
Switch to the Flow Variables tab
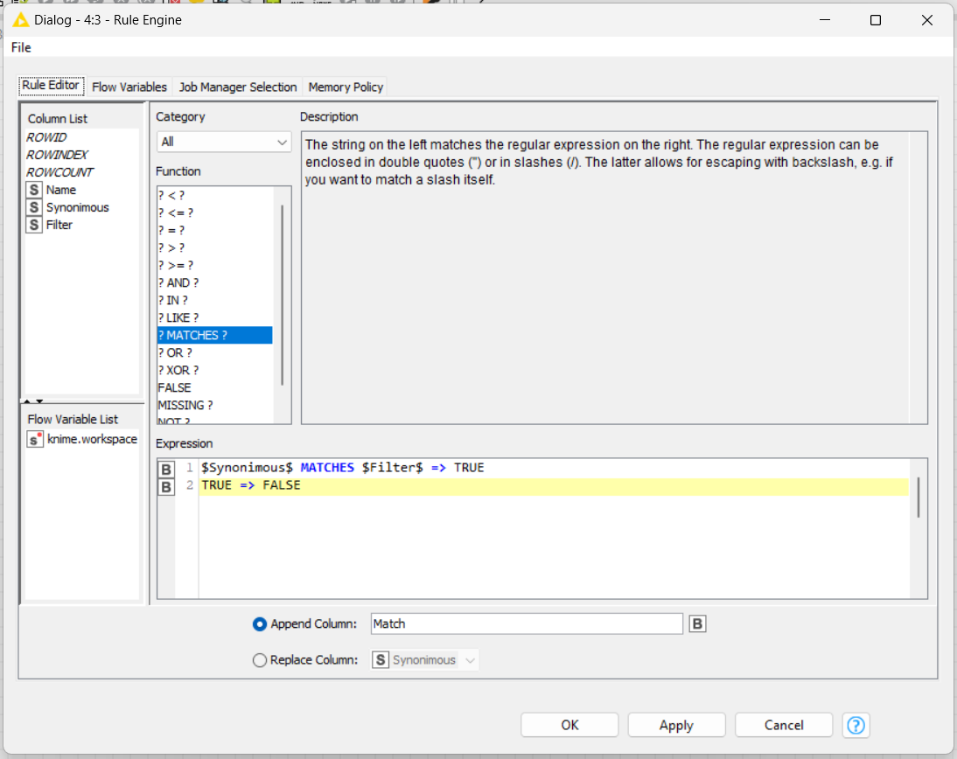click(x=129, y=87)
